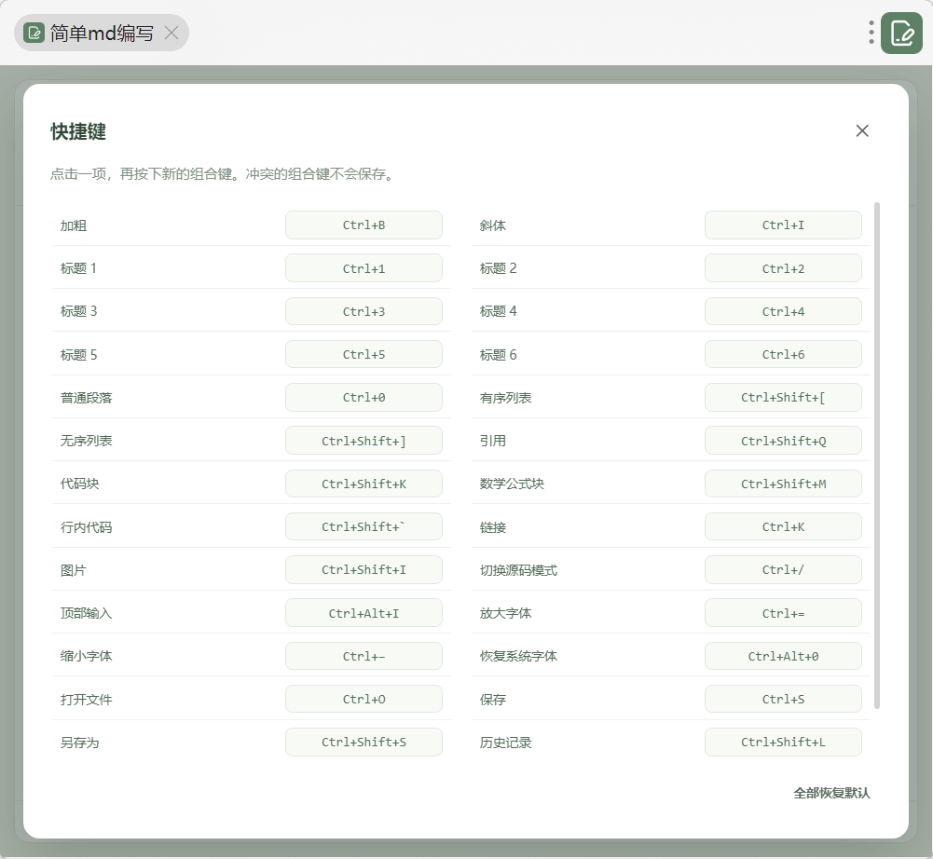Click the 普通段落 row label

[x=87, y=398]
